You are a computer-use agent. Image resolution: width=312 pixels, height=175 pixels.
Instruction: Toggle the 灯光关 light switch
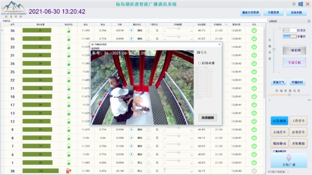click(x=290, y=30)
